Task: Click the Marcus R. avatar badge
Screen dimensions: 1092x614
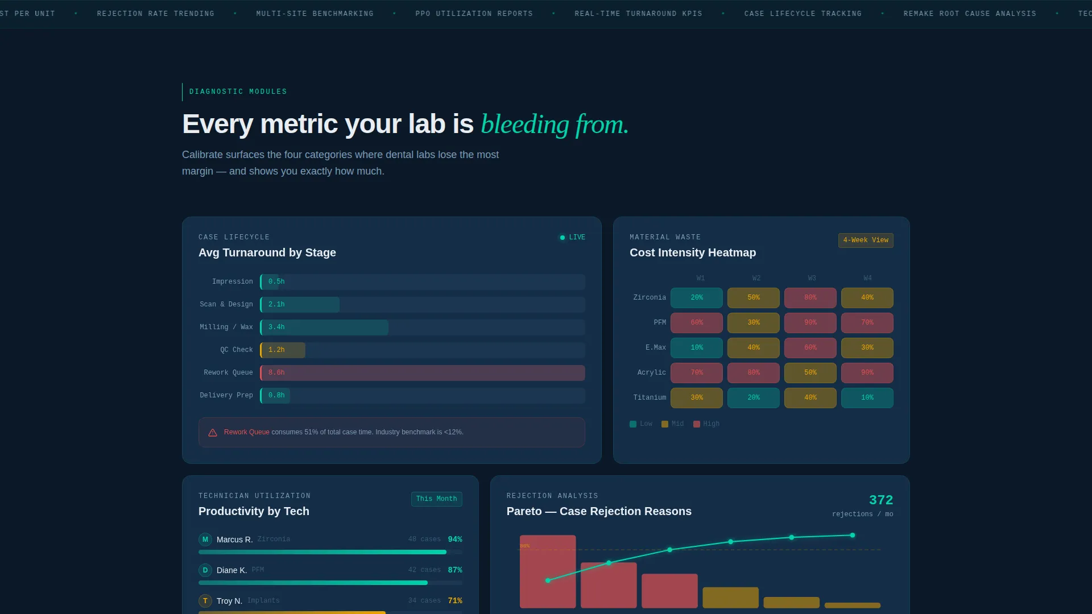Action: 205,540
